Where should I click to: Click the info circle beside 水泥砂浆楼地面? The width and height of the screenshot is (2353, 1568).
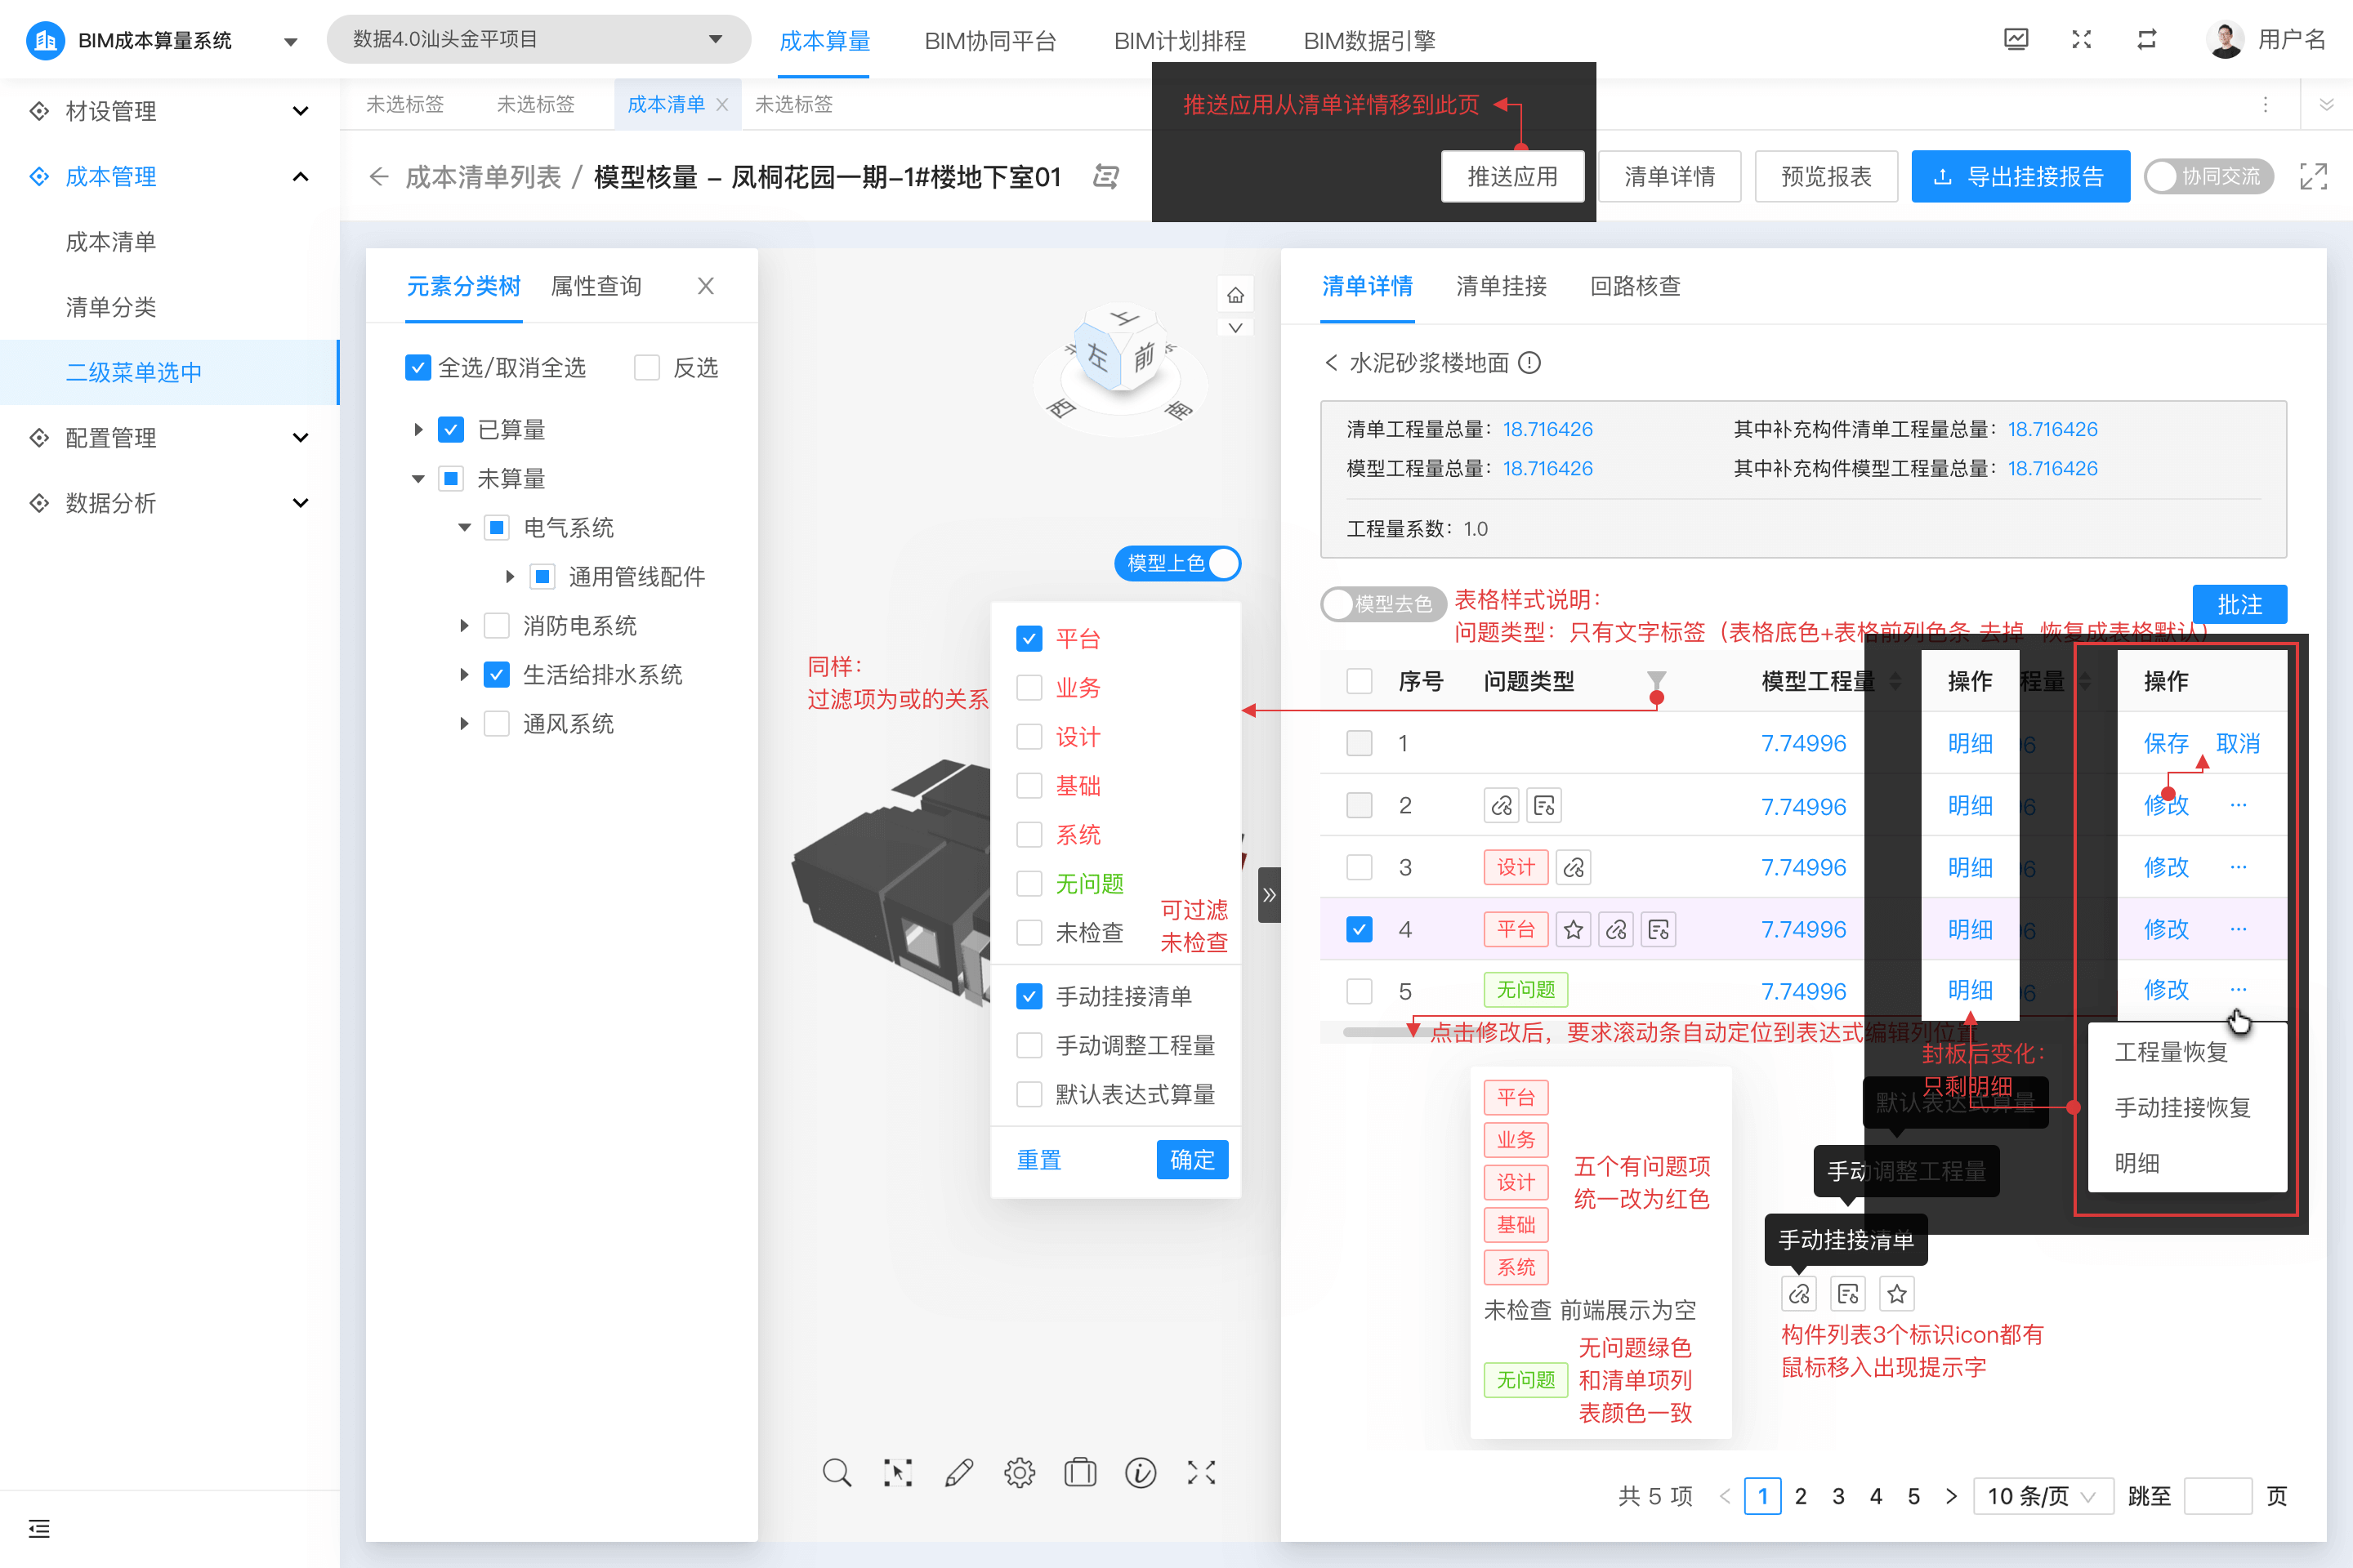tap(1529, 363)
